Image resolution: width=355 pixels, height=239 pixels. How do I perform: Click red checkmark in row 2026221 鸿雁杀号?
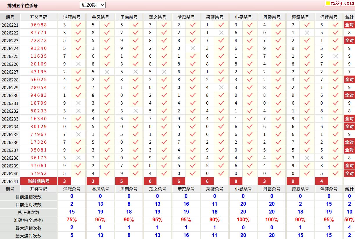click(78, 25)
